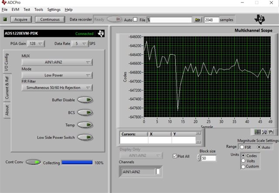Viewport: 279px width, 193px height.
Task: Open the Settings menu
Action: tap(54, 10)
